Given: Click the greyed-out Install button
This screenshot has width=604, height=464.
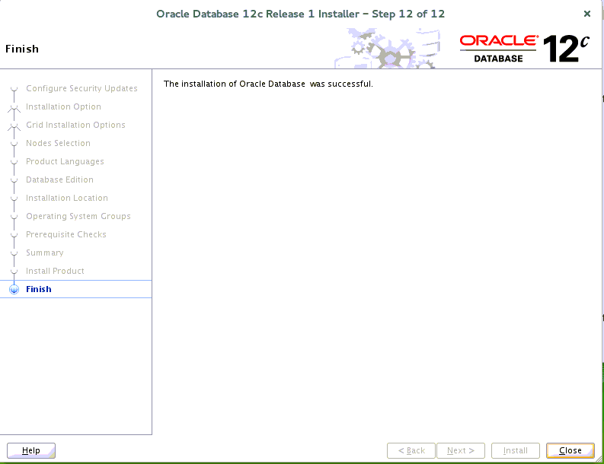Looking at the screenshot, I should [x=516, y=450].
